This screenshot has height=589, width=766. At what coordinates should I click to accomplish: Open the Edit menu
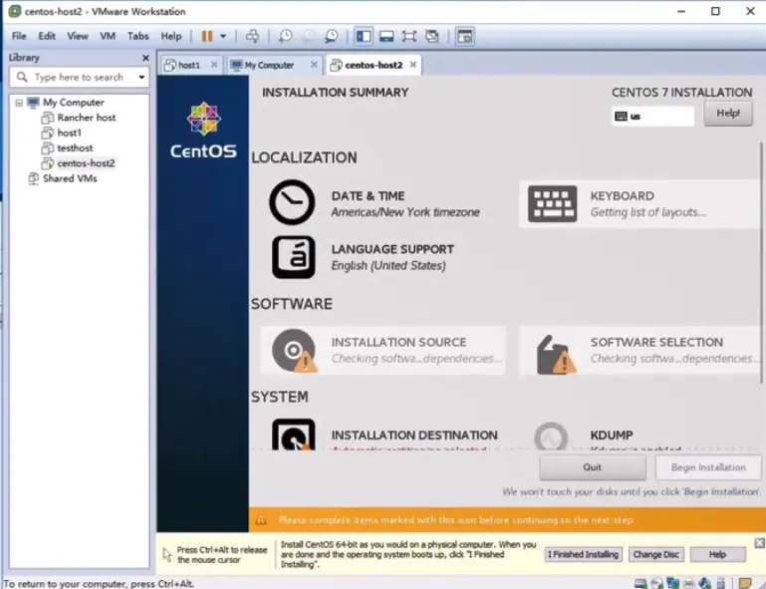click(47, 36)
